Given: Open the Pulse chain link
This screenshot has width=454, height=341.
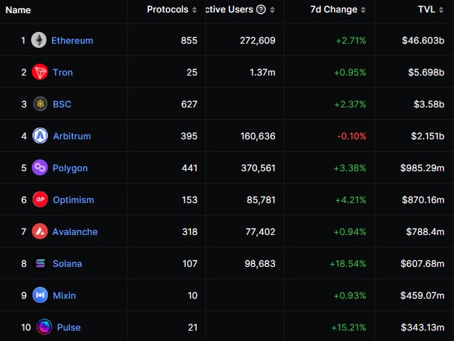Looking at the screenshot, I should pyautogui.click(x=69, y=327).
